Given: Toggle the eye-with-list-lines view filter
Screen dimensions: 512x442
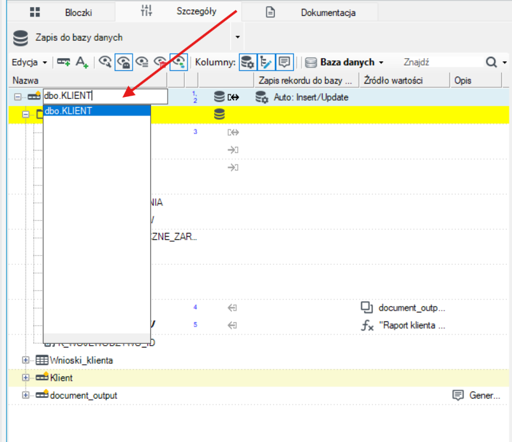Looking at the screenshot, I should (x=142, y=62).
